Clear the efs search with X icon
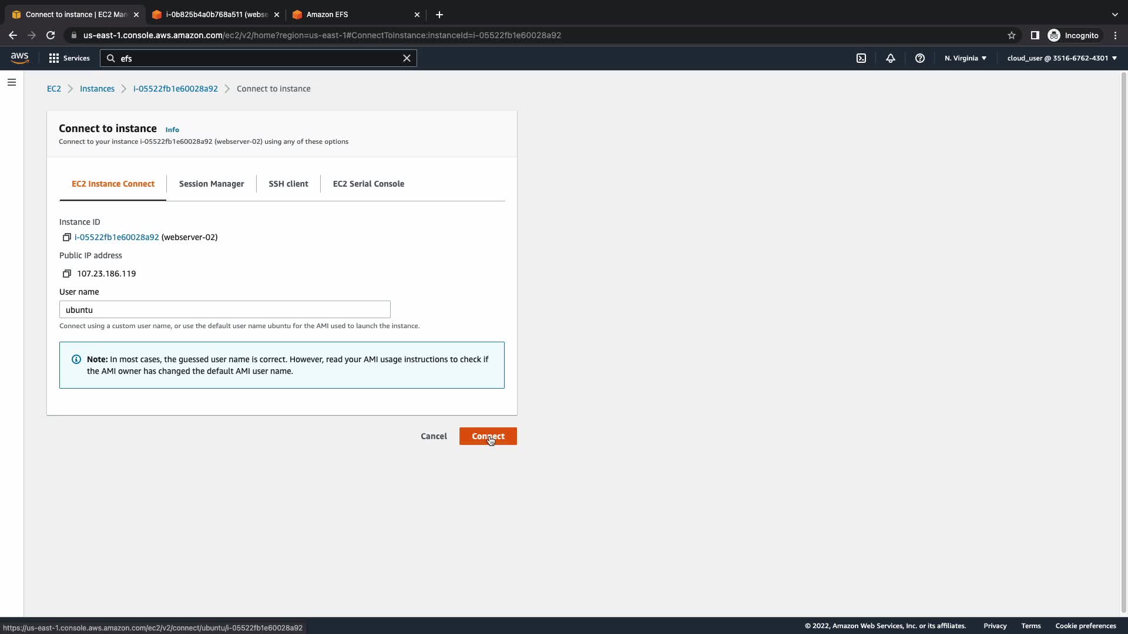1128x634 pixels. pos(407,58)
